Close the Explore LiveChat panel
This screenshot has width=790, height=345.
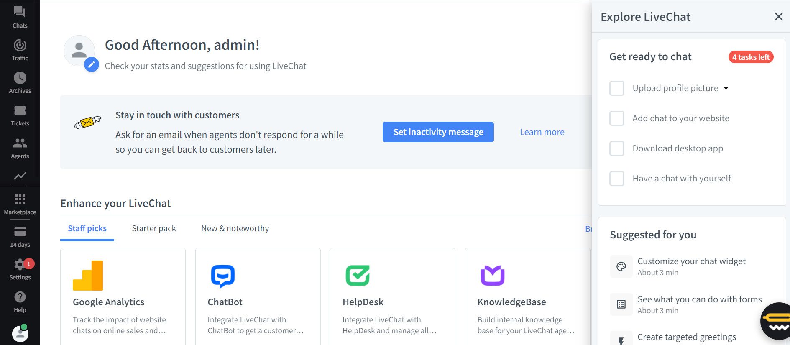click(778, 17)
